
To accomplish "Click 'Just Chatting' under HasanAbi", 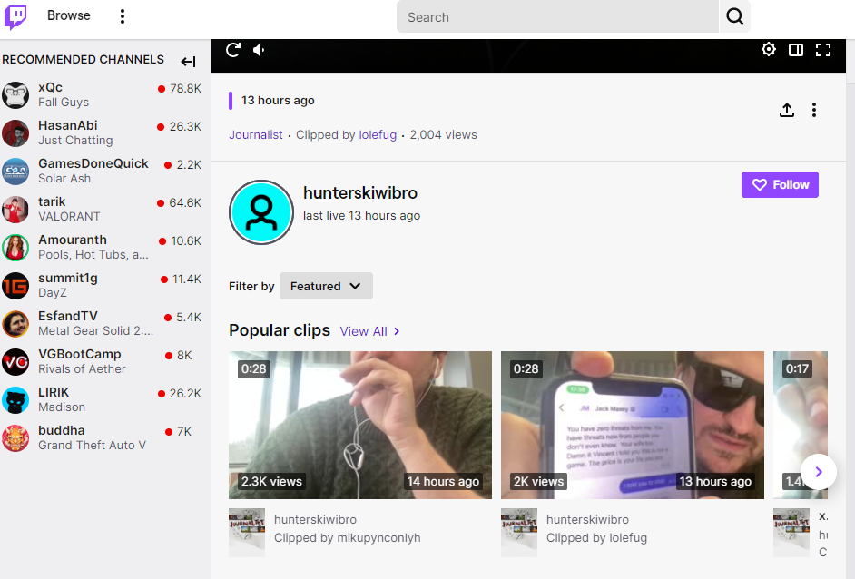I will pos(75,141).
